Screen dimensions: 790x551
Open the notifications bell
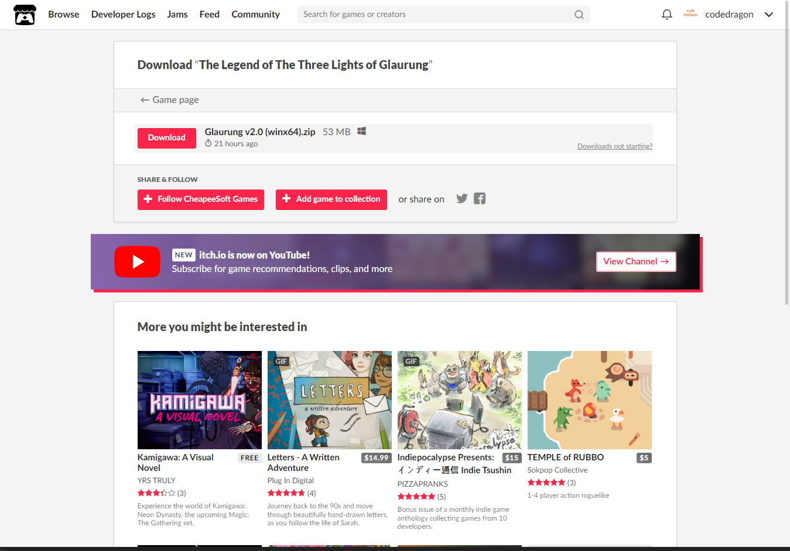click(x=666, y=15)
